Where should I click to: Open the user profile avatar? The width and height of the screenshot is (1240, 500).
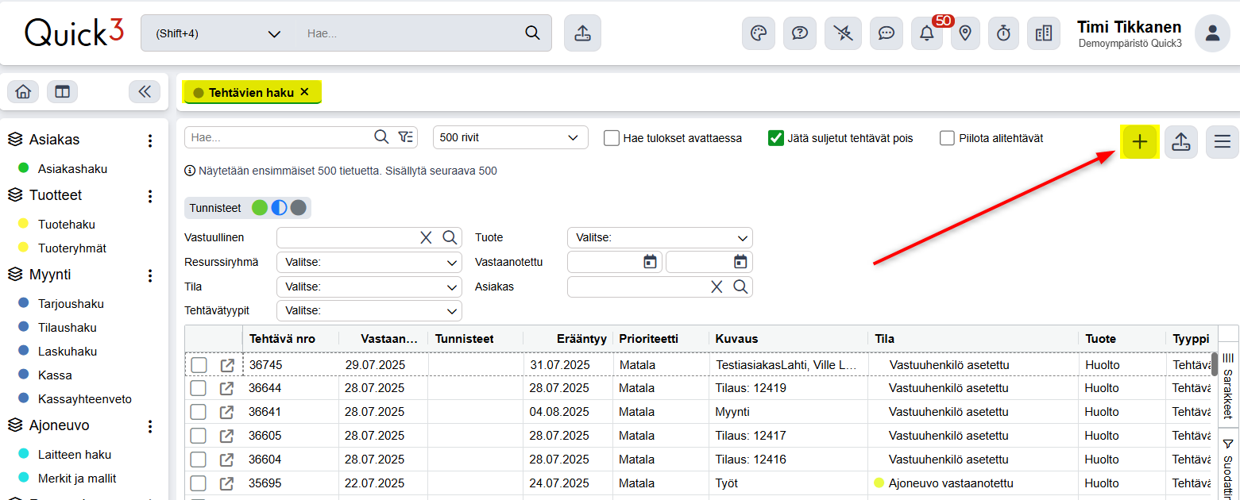point(1212,33)
